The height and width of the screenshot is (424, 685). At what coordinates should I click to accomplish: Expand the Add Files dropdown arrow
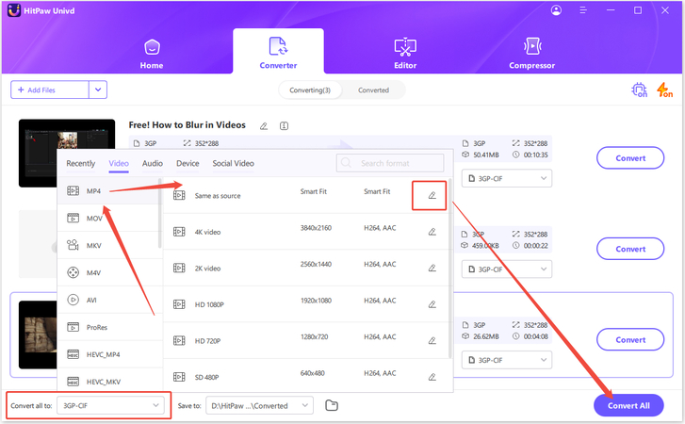point(98,90)
